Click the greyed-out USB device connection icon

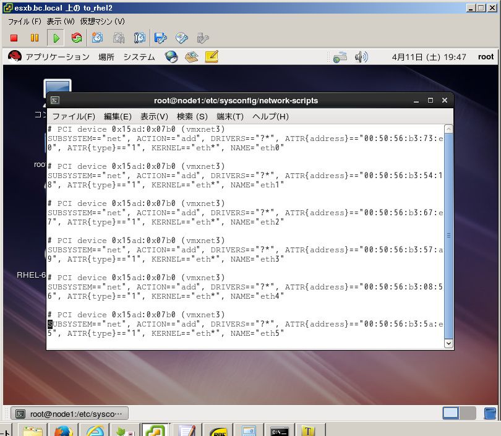pos(203,38)
